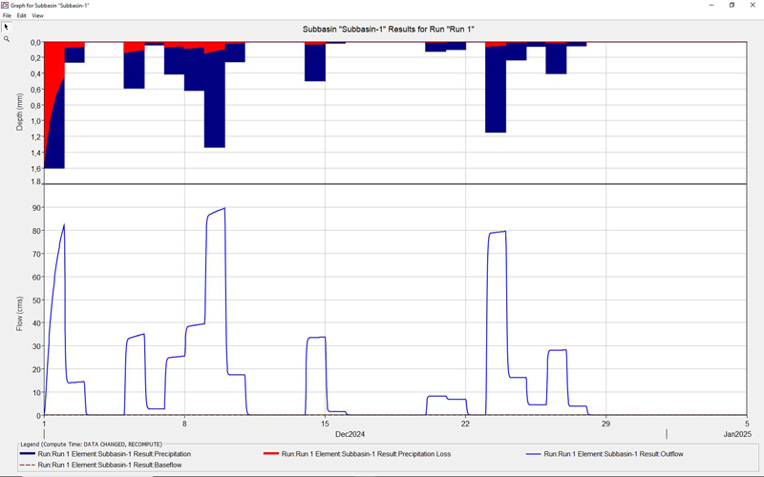Select the arrow pointer tool
The height and width of the screenshot is (477, 764).
[x=7, y=27]
